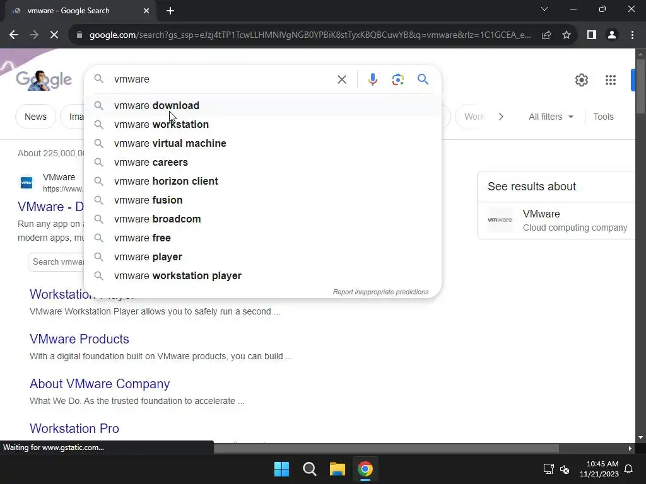This screenshot has height=484, width=646.
Task: Close the vmware Google Search tab
Action: tap(146, 11)
